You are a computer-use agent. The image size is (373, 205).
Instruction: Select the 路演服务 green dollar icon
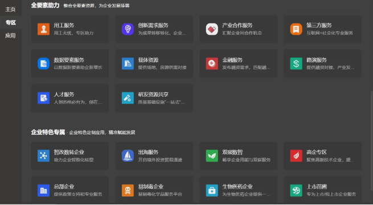pyautogui.click(x=296, y=64)
